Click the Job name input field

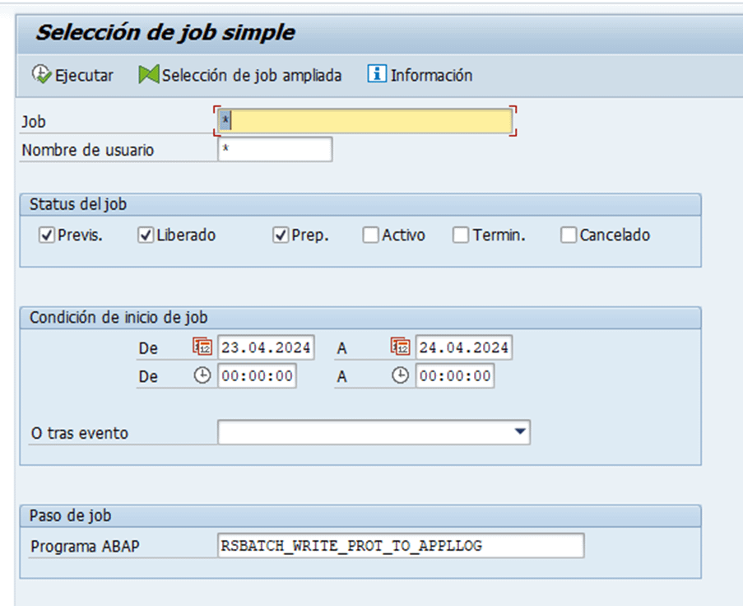(x=366, y=122)
